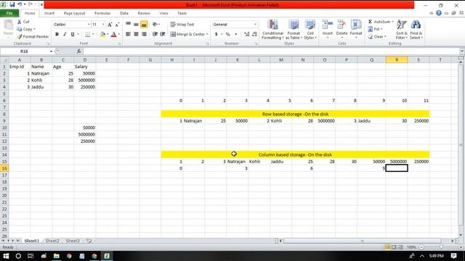Open Conditional Formatting
The image size is (465, 261).
tap(272, 30)
